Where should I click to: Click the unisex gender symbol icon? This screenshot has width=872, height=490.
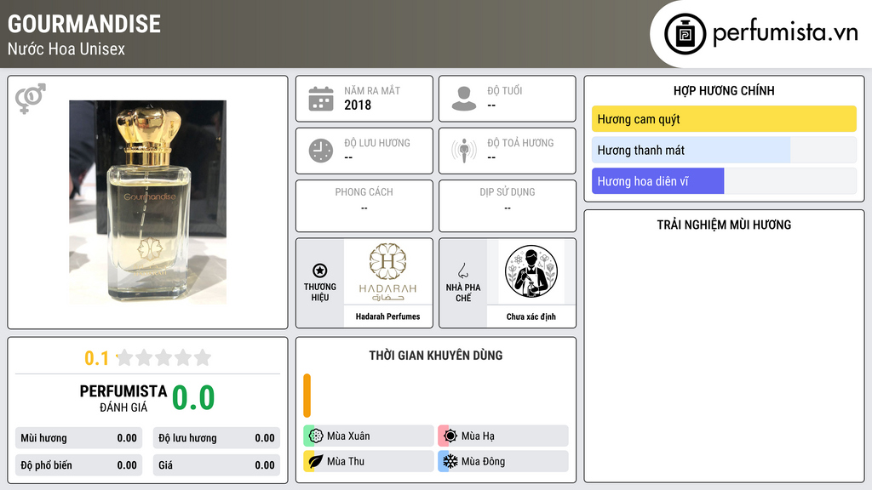[x=31, y=99]
